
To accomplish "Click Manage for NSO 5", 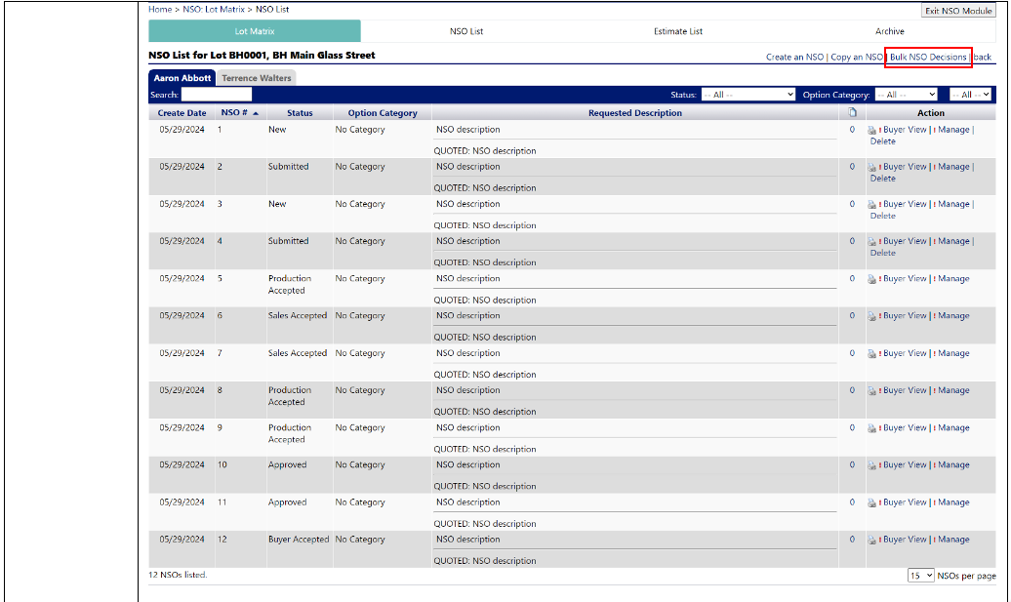I will click(953, 278).
